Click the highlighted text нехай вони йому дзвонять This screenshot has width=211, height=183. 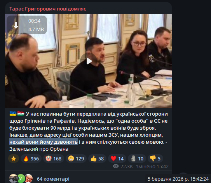click(44, 142)
